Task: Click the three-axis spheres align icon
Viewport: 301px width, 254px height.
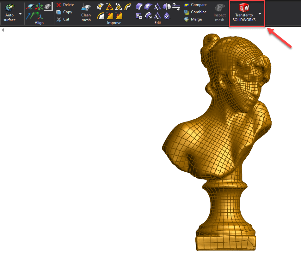Action: pyautogui.click(x=39, y=7)
